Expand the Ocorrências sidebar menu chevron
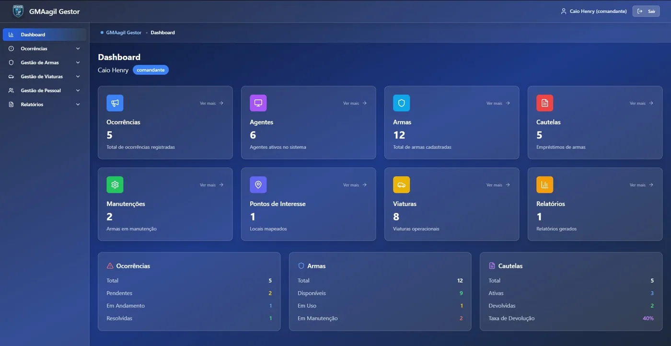 (x=78, y=48)
